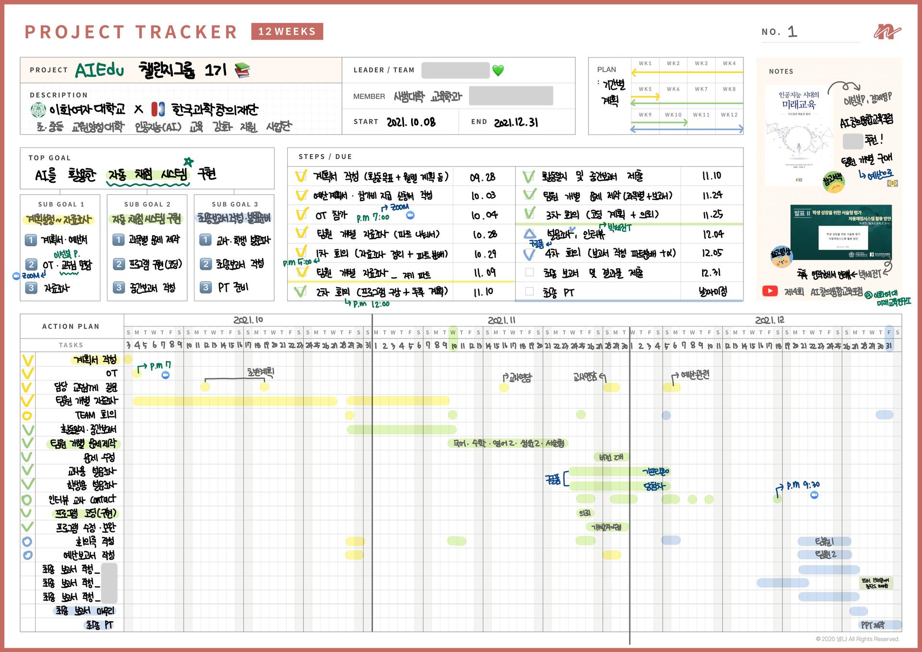Click the Start date '2021.10.08' field
Image resolution: width=922 pixels, height=652 pixels.
click(411, 122)
